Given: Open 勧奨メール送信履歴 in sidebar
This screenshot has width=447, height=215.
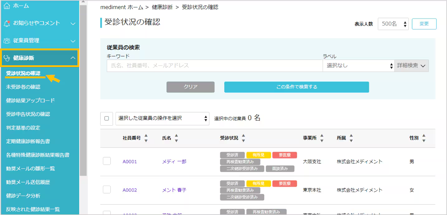Looking at the screenshot, I should click(28, 182).
